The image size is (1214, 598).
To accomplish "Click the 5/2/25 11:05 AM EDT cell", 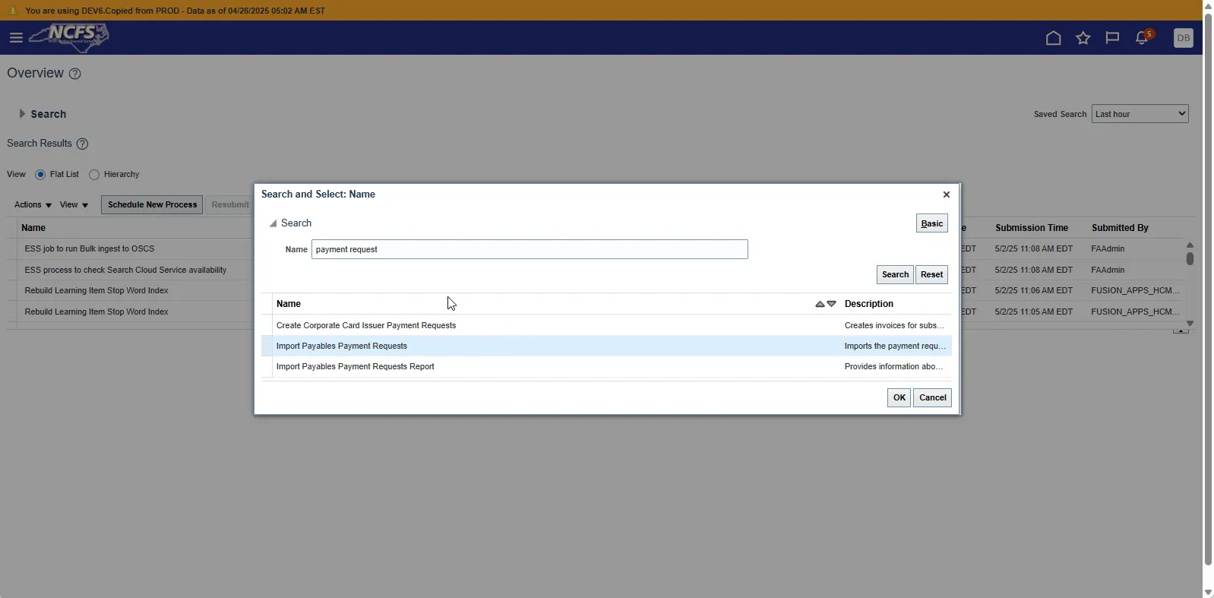I will point(1033,312).
